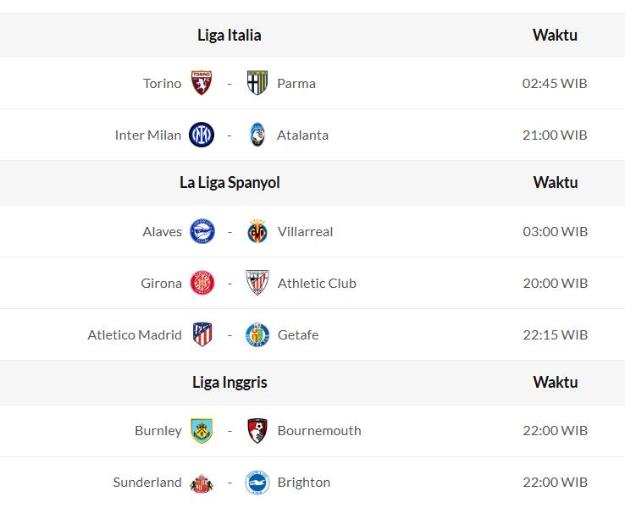This screenshot has height=508, width=625.
Task: Click the Atletico Madrid crest
Action: click(x=202, y=334)
